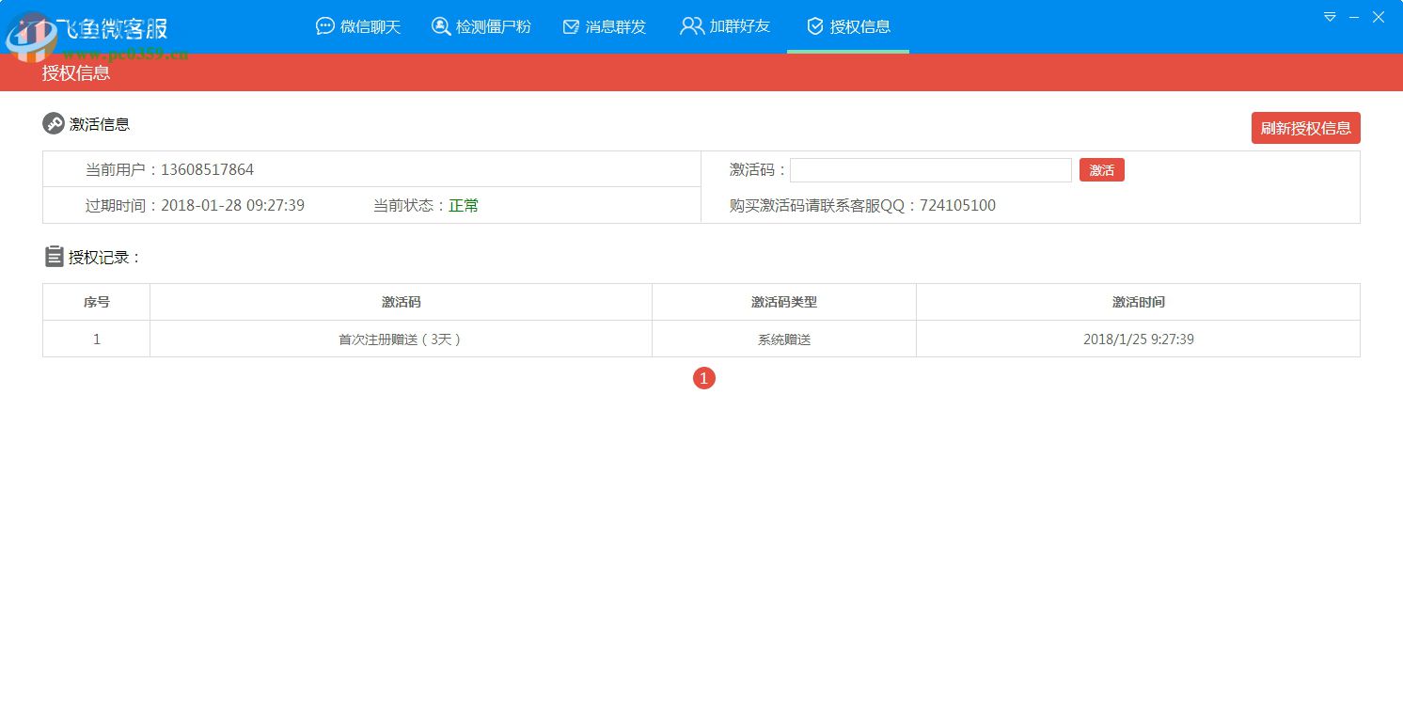Close the application window
Viewport: 1403px width, 726px height.
click(1379, 17)
